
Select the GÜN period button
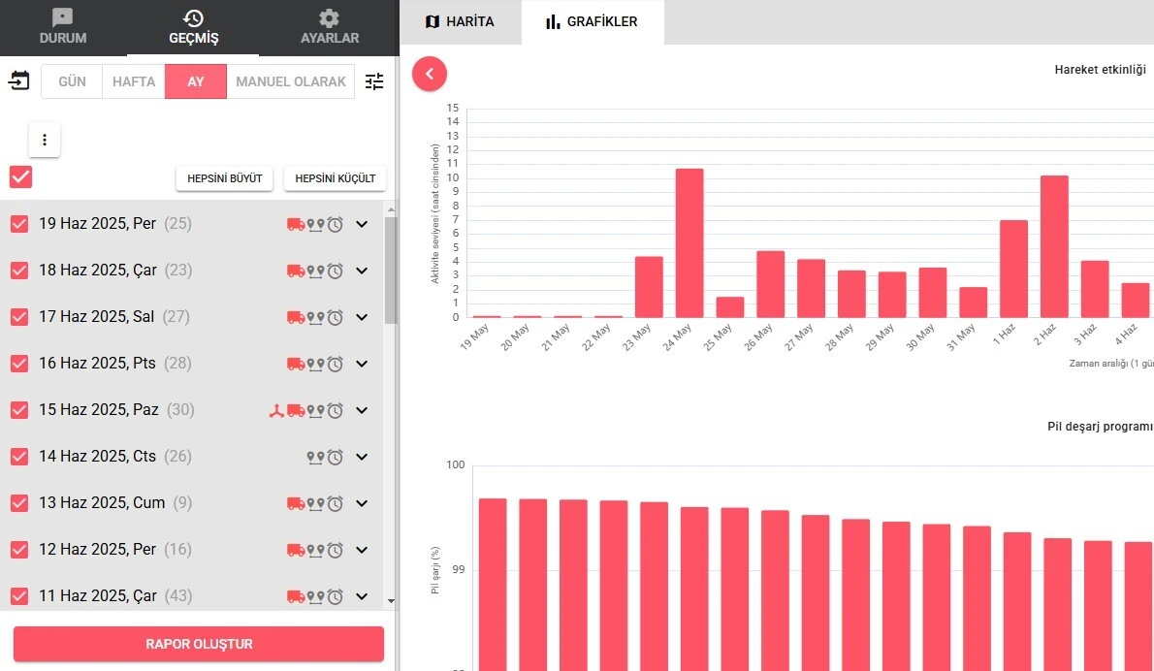pyautogui.click(x=72, y=81)
